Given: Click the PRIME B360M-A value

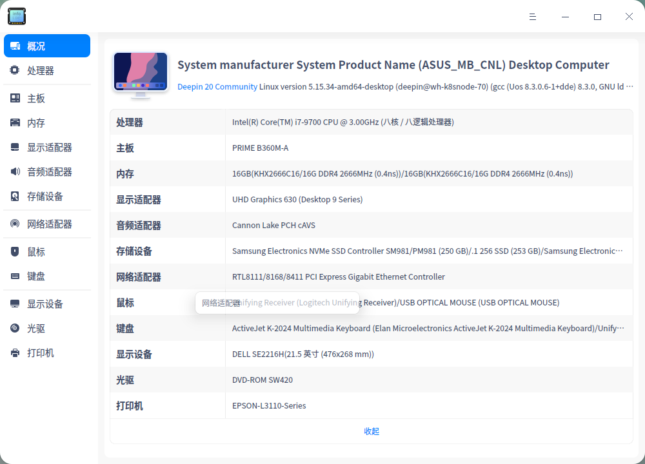Looking at the screenshot, I should (260, 148).
